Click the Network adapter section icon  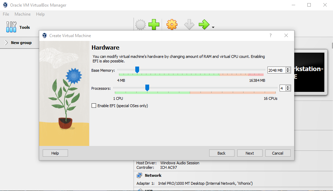pyautogui.click(x=139, y=175)
